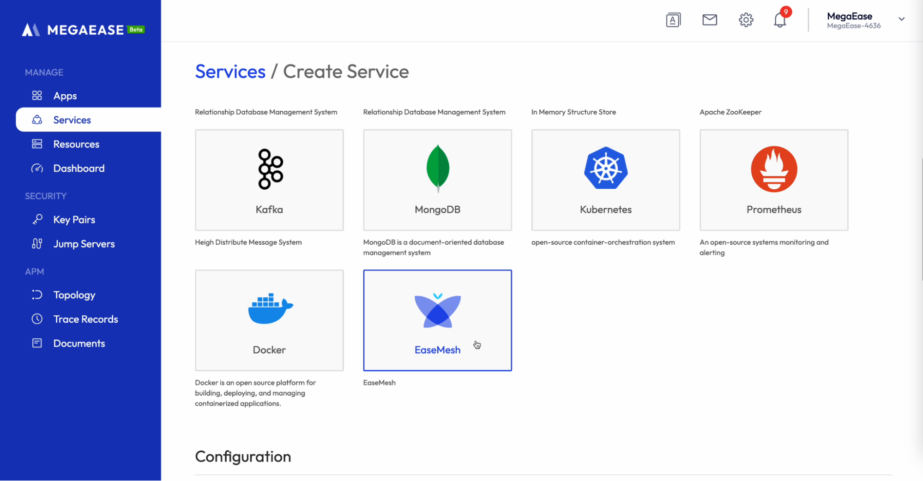The width and height of the screenshot is (923, 481).
Task: Open Dashboard from sidebar menu
Action: (79, 168)
